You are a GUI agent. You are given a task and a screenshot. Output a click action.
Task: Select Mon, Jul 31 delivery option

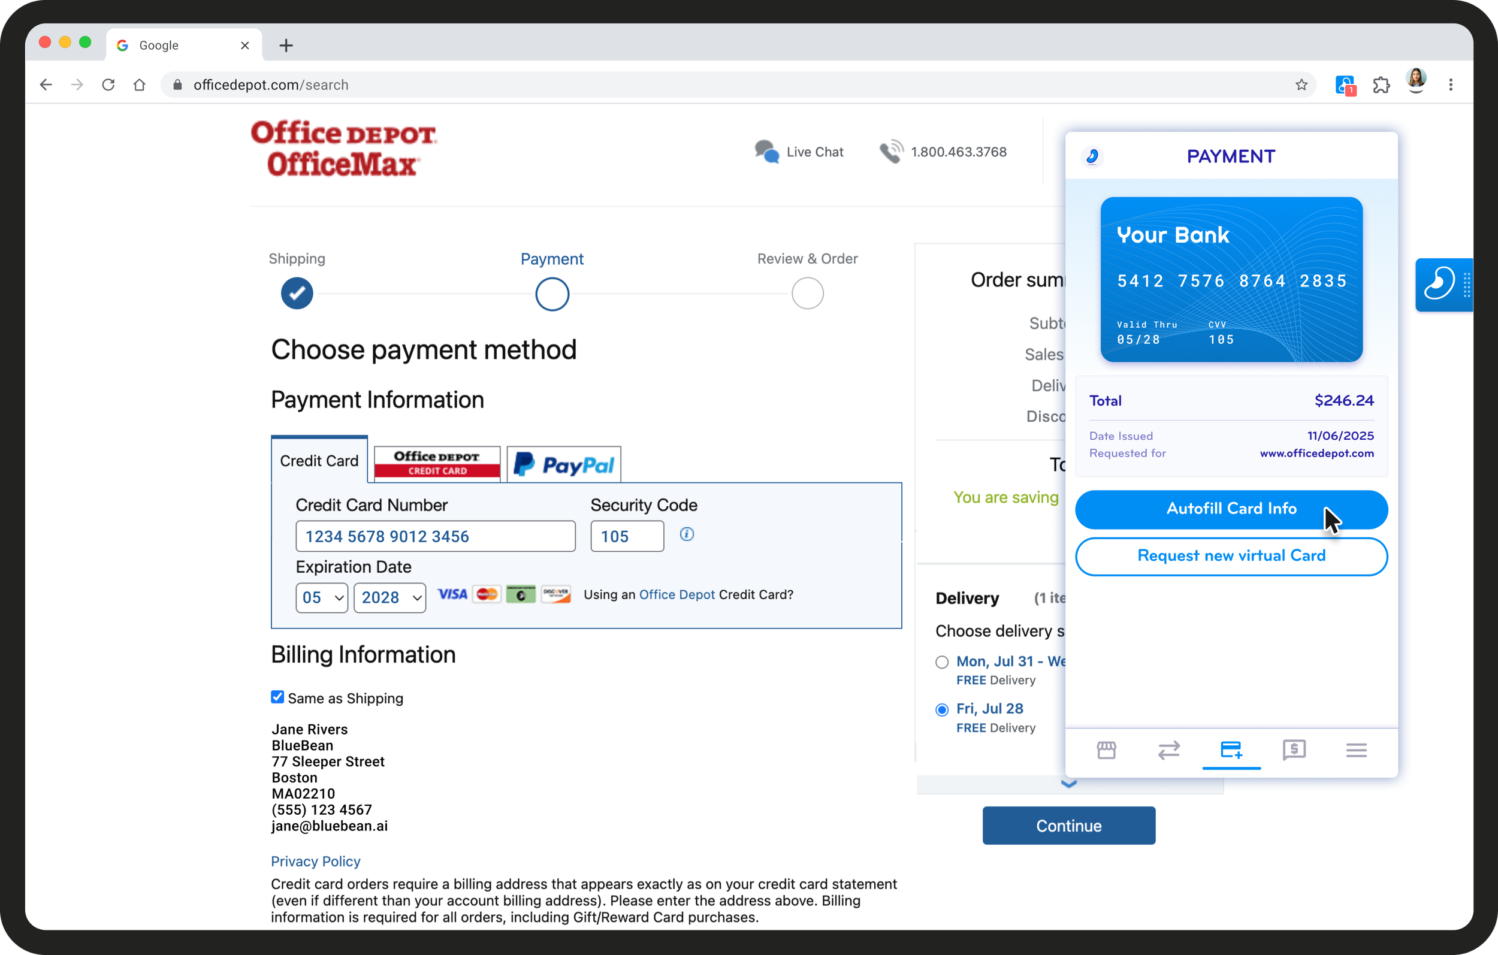(942, 662)
